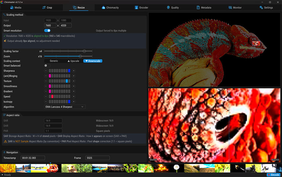The width and height of the screenshot is (282, 177).
Task: Decrease Speed with the minus icon
Action: (x=46, y=96)
